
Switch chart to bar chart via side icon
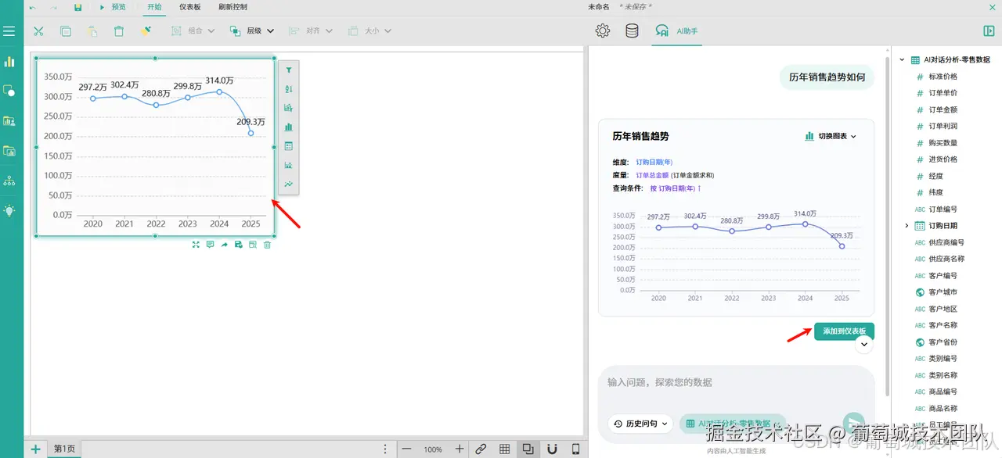click(x=288, y=127)
